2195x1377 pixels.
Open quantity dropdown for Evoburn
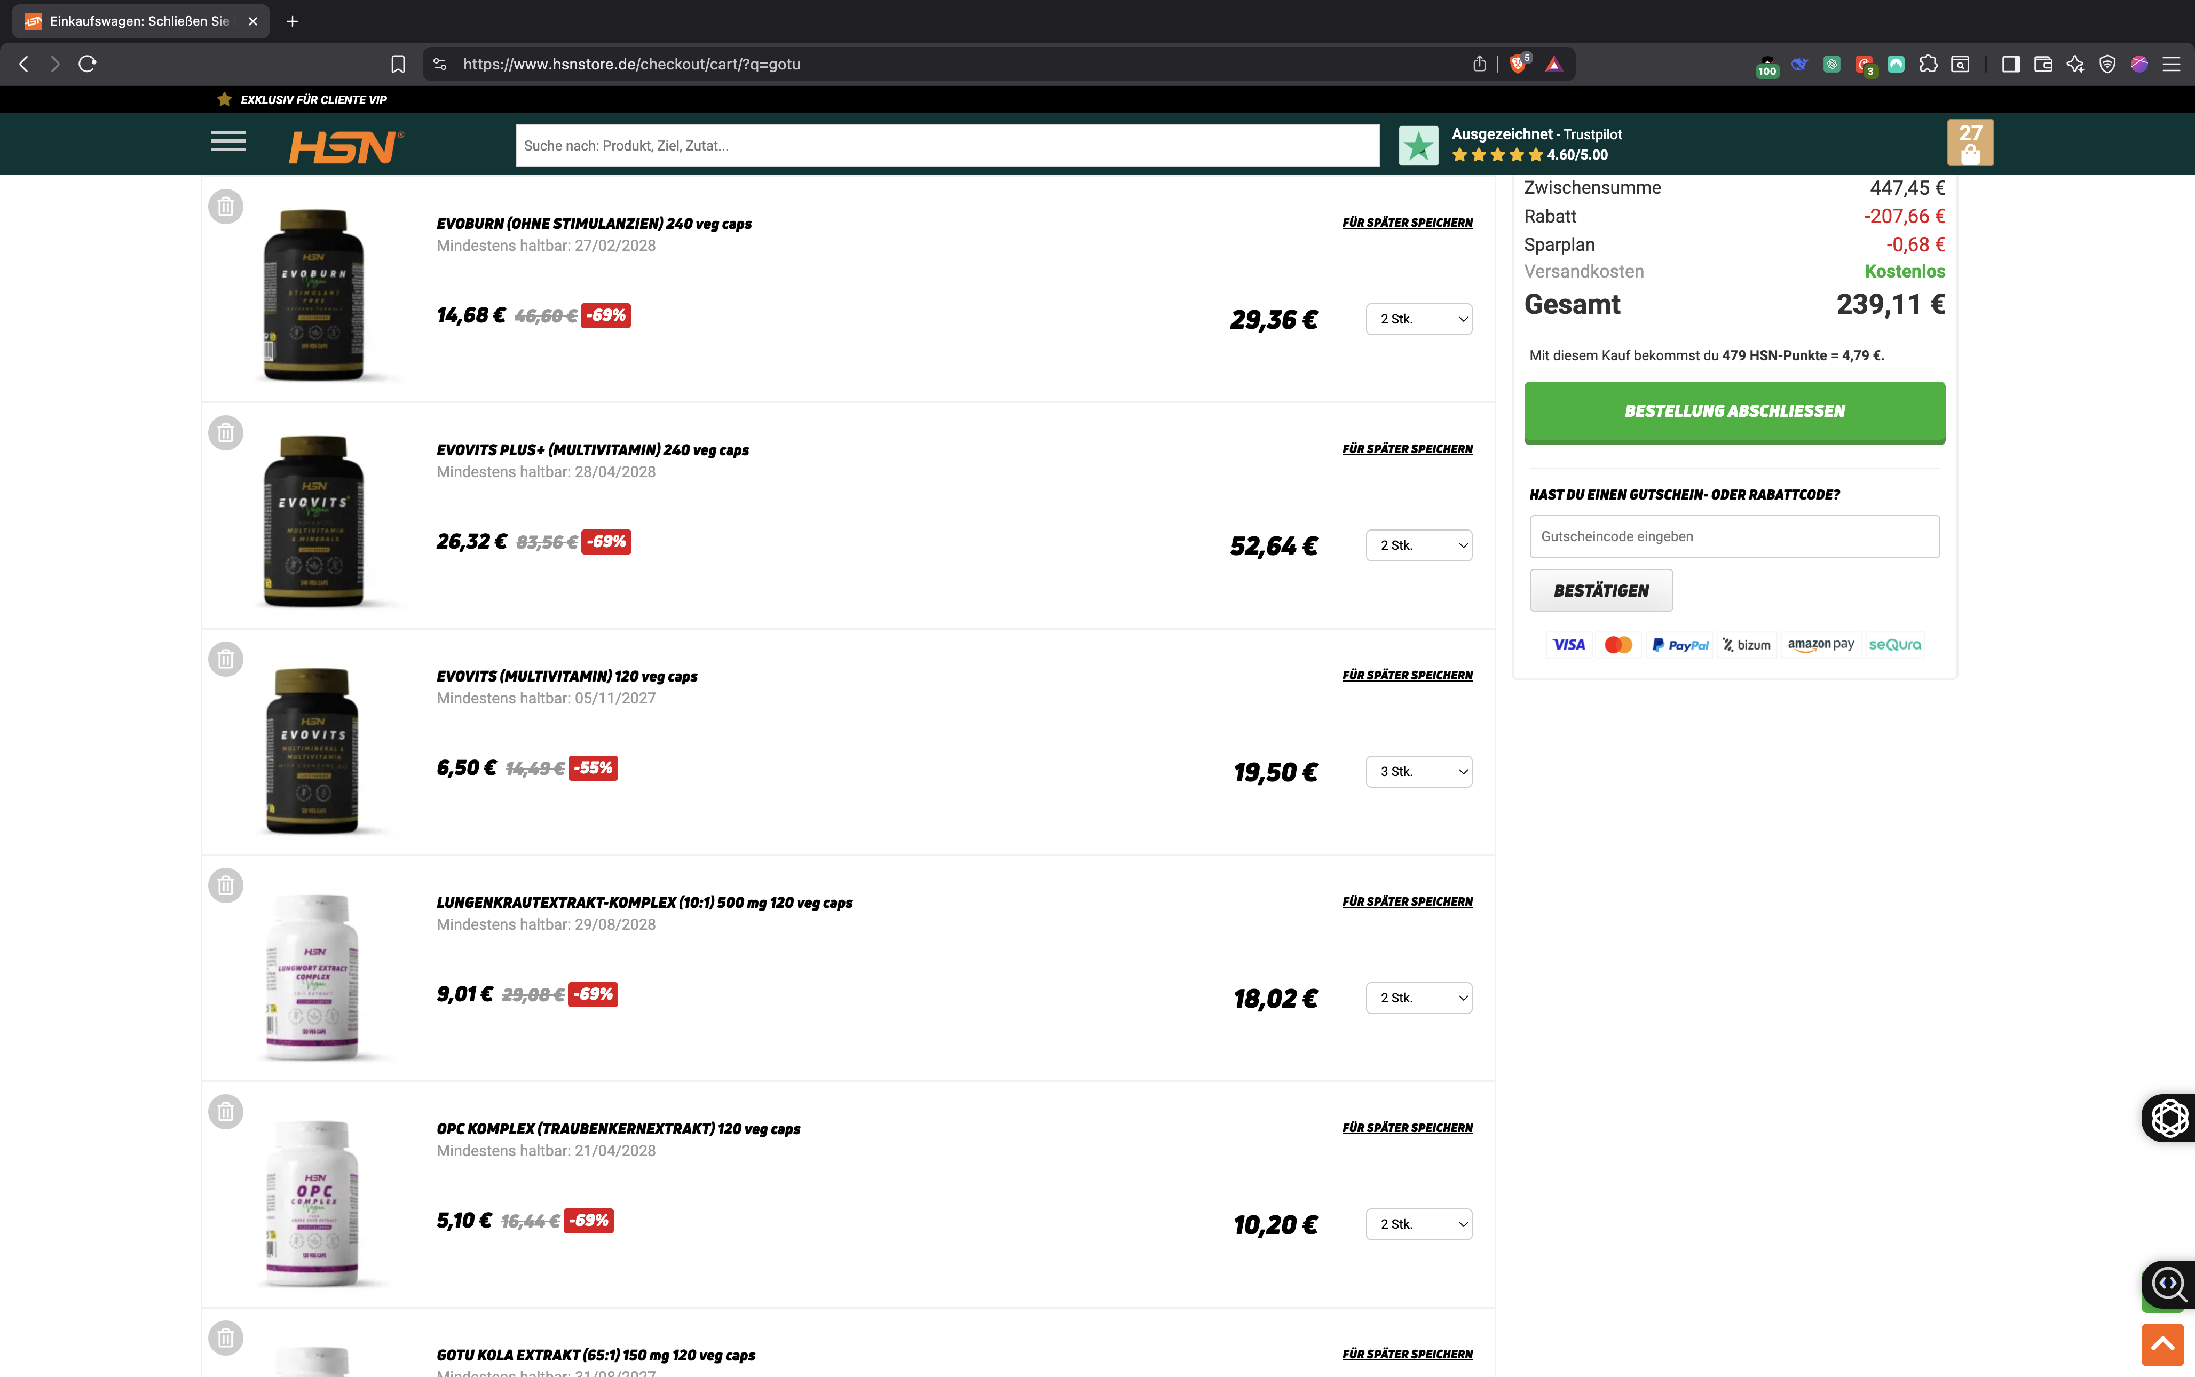(1418, 319)
